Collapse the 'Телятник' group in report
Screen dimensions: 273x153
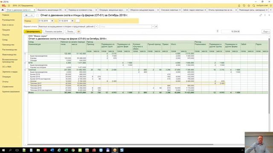coord(25,70)
